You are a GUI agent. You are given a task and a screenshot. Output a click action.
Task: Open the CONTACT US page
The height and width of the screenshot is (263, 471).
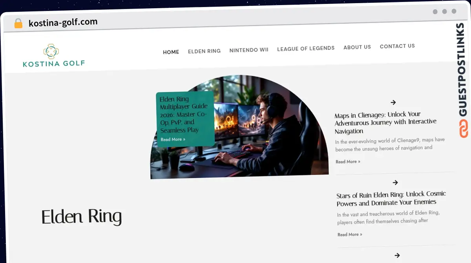[397, 46]
